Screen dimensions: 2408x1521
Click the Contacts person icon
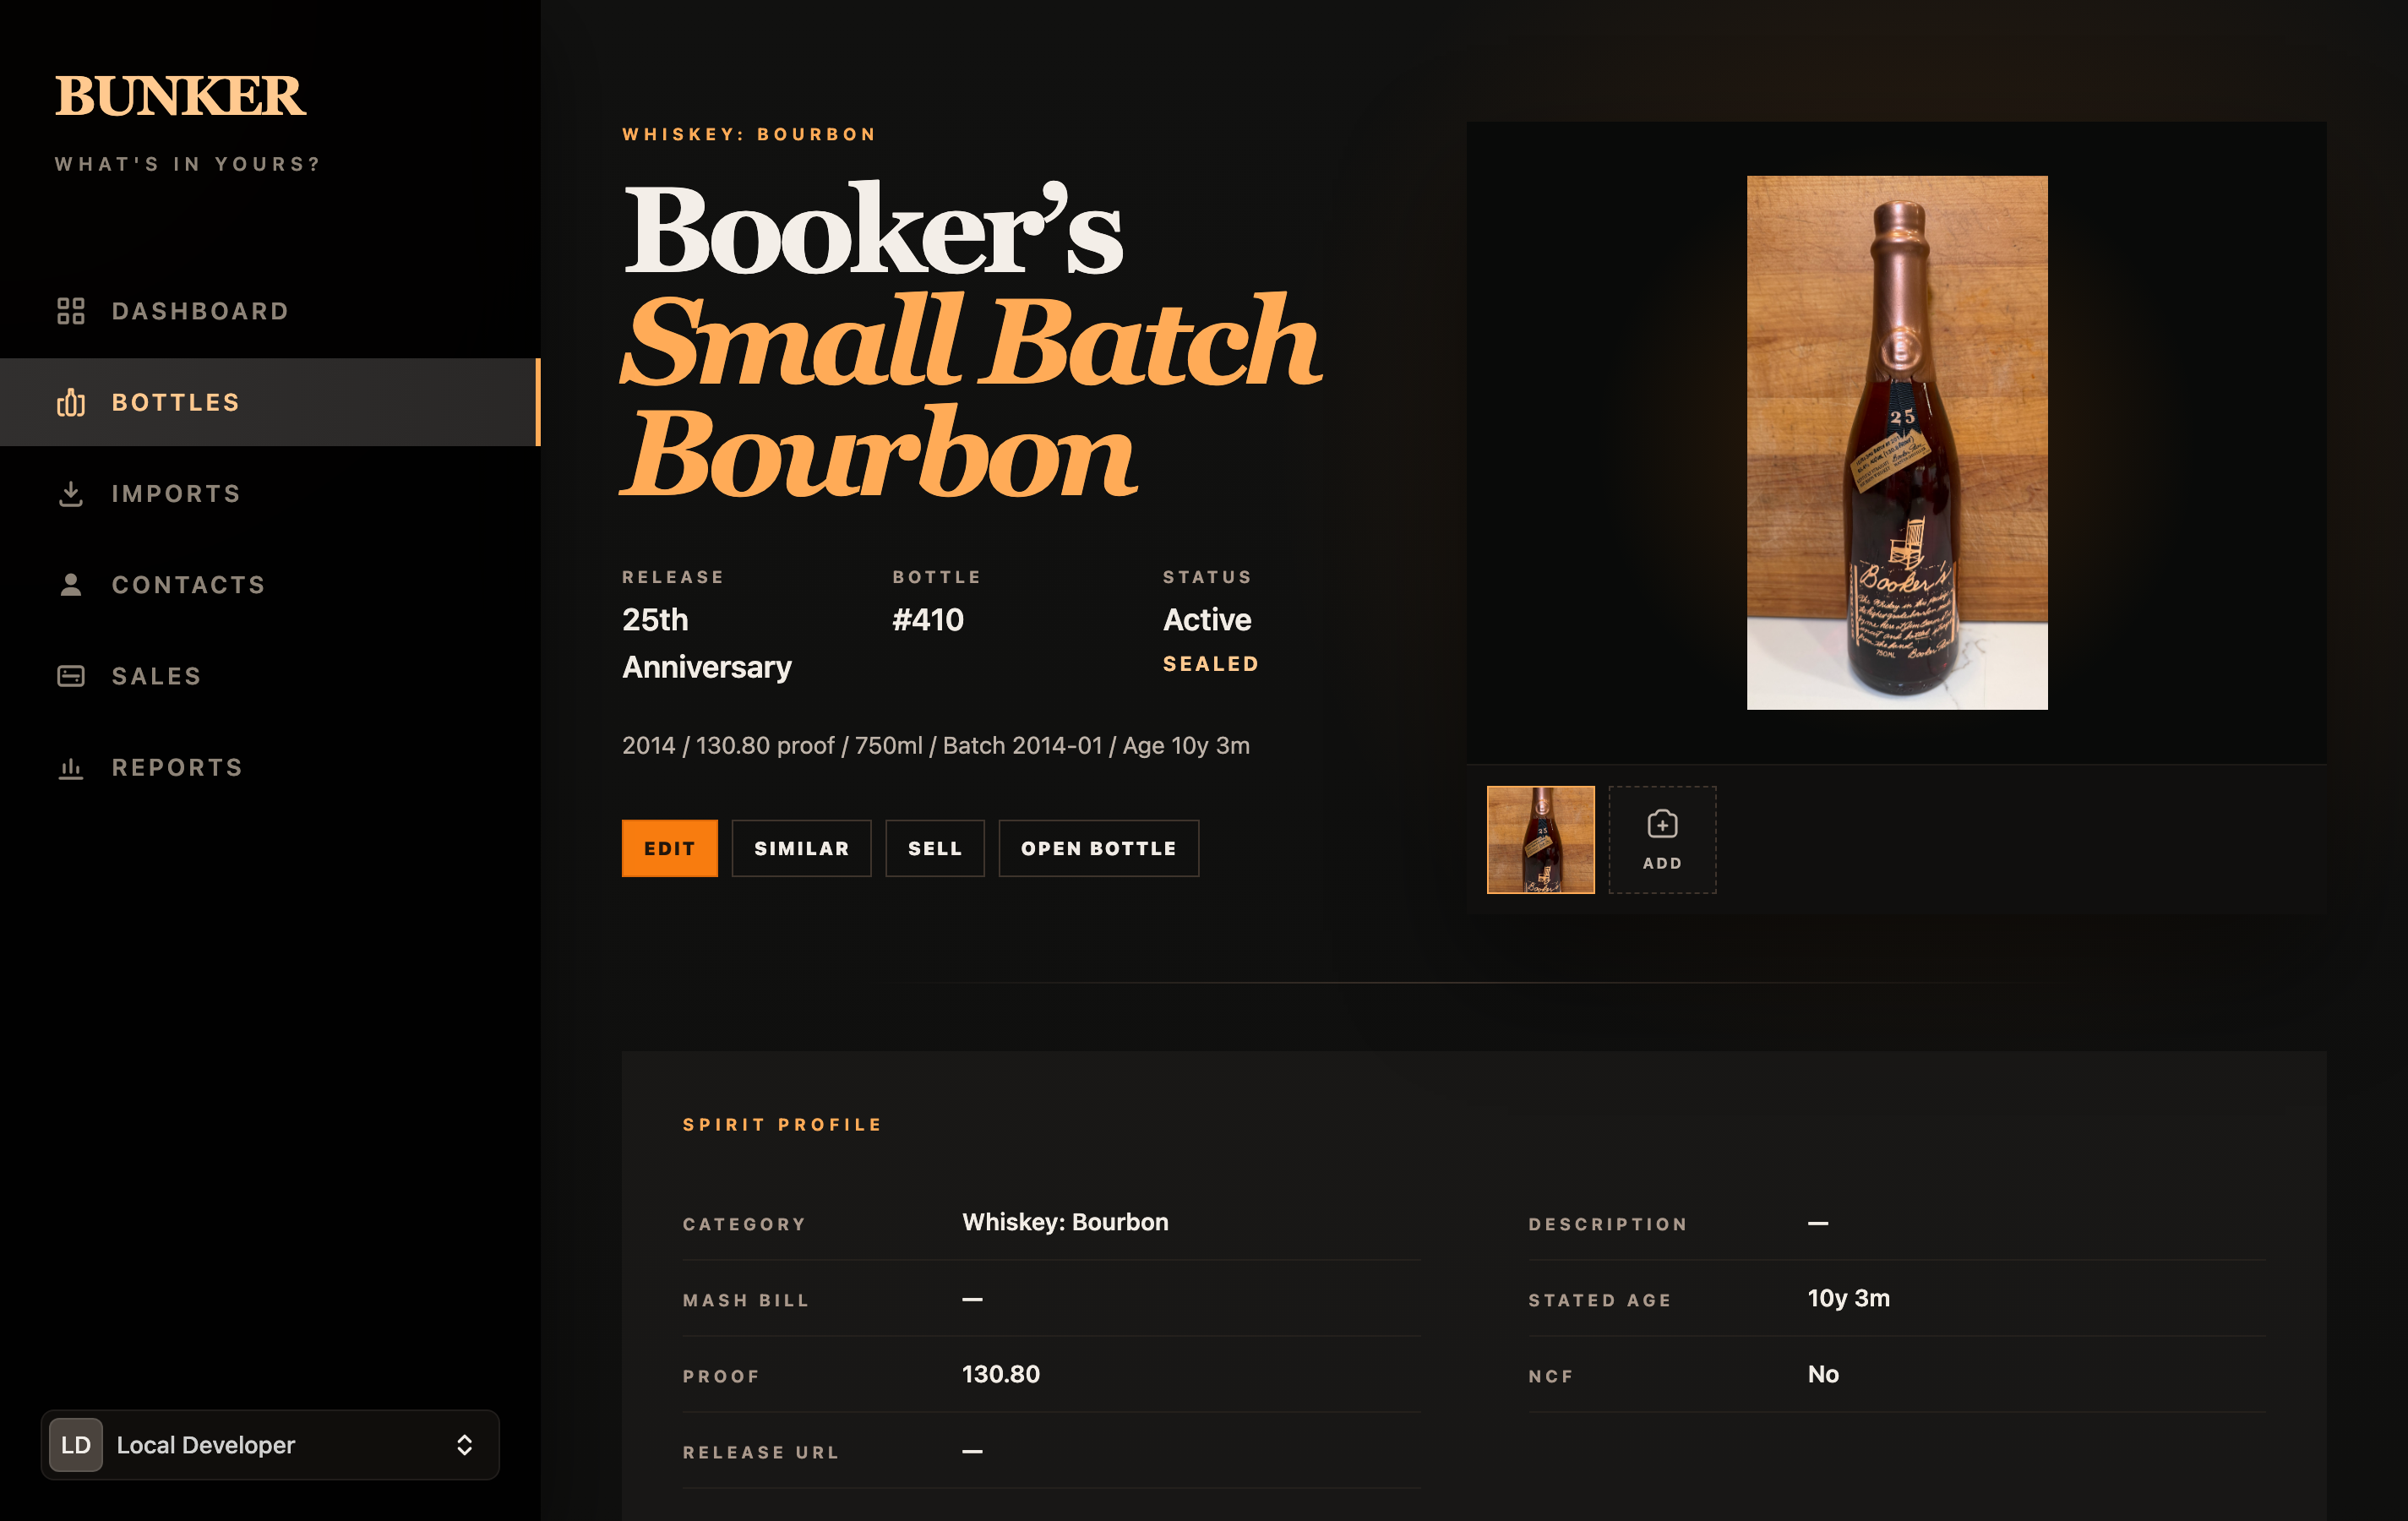pos(71,585)
